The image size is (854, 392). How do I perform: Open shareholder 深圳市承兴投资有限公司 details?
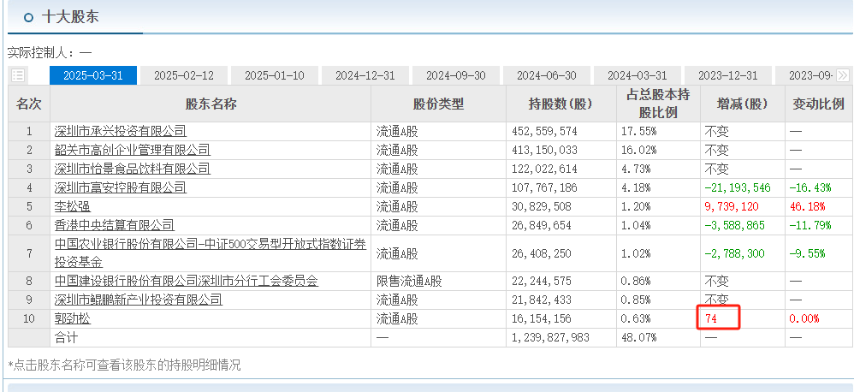pos(121,131)
